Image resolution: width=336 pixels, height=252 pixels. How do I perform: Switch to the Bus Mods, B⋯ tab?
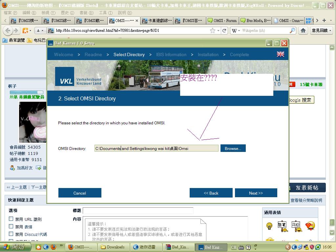(x=255, y=21)
